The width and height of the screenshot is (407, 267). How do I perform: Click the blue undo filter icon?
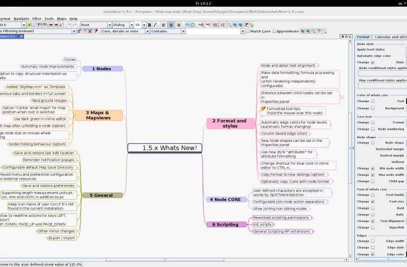(x=79, y=31)
